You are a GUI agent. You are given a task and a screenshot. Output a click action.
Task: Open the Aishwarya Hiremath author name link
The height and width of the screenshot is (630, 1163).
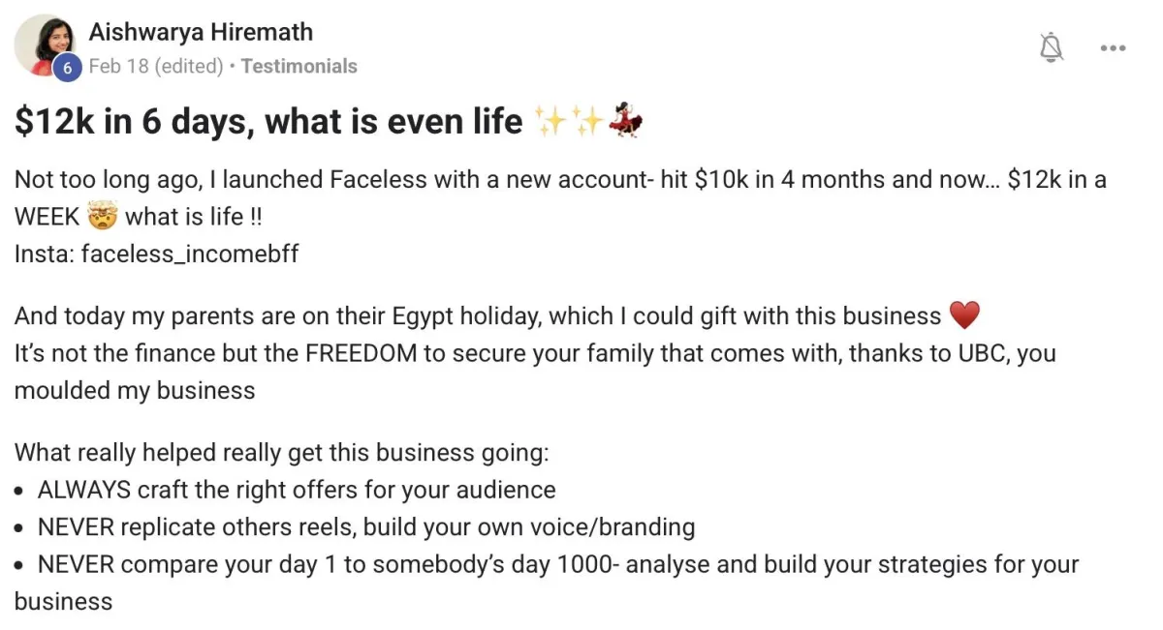(201, 32)
